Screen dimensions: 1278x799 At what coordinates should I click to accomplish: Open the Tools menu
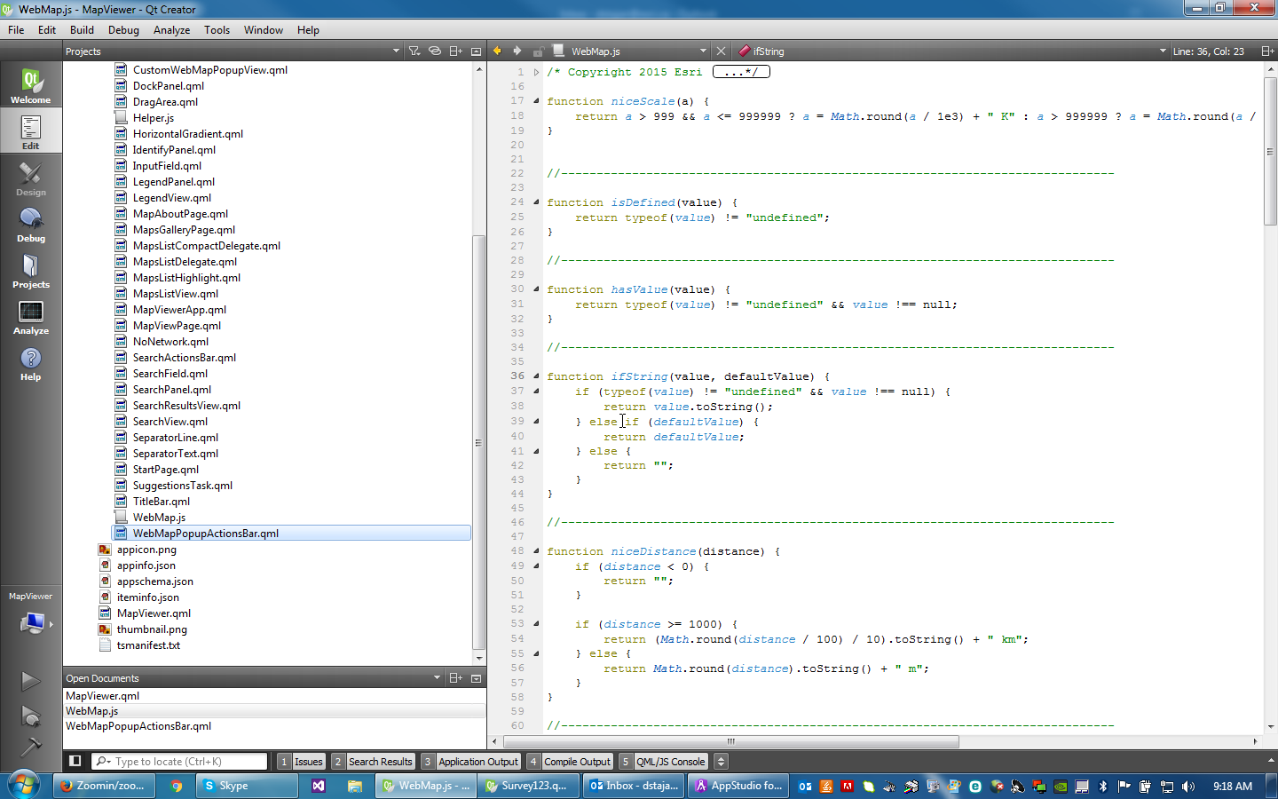coord(217,29)
